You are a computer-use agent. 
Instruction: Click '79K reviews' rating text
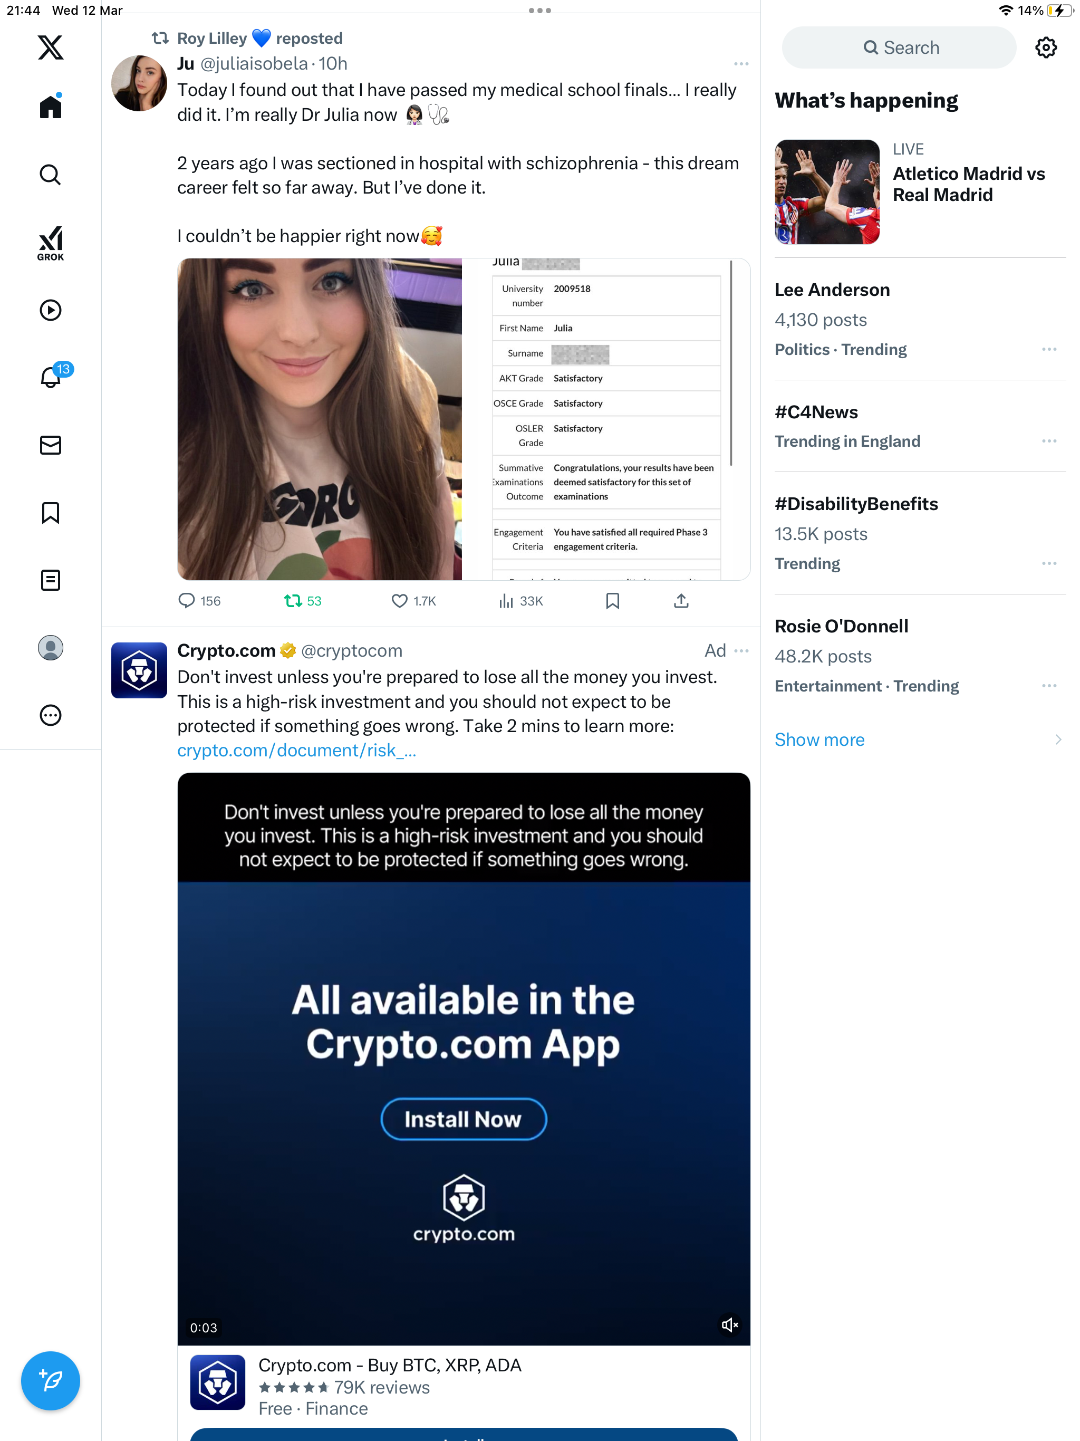pyautogui.click(x=382, y=1388)
